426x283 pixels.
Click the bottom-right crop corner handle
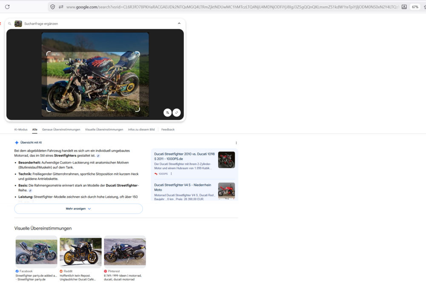(138, 110)
